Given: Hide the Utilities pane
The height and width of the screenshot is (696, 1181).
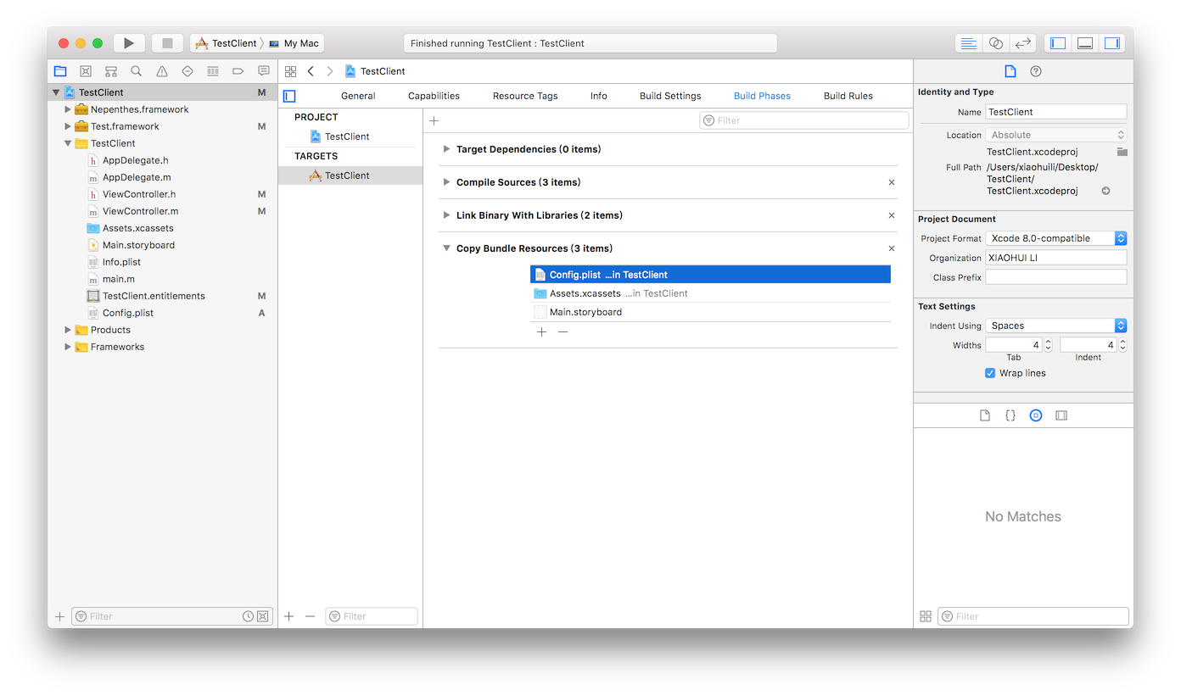Looking at the screenshot, I should 1112,43.
